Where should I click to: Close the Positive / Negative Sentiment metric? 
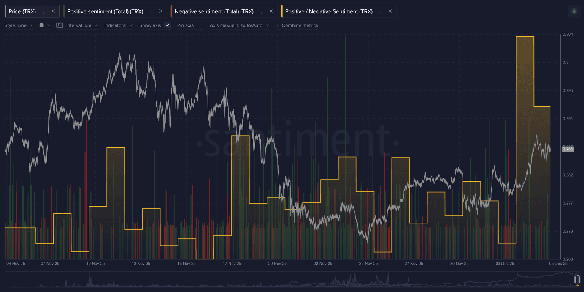[x=390, y=11]
